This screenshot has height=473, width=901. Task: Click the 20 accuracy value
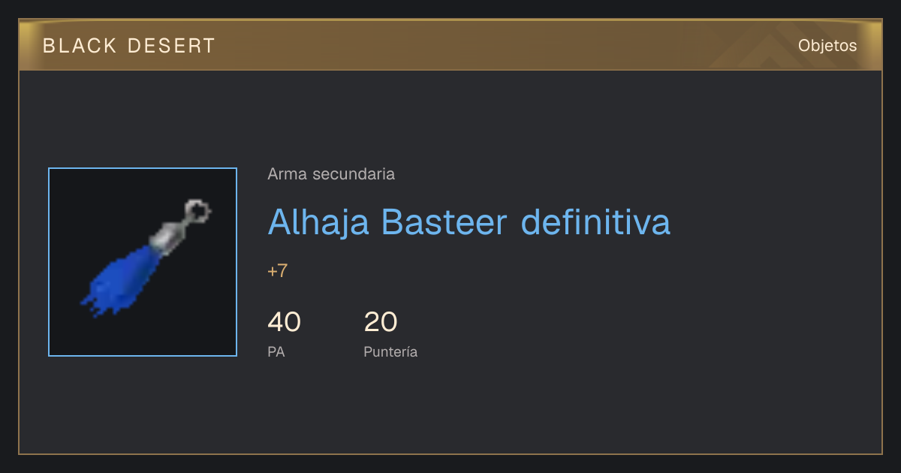(380, 322)
